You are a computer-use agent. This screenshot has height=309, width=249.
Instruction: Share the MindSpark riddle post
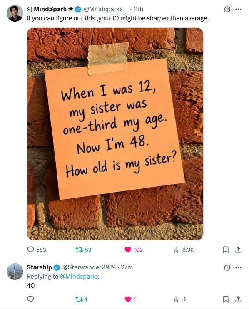[x=238, y=250]
